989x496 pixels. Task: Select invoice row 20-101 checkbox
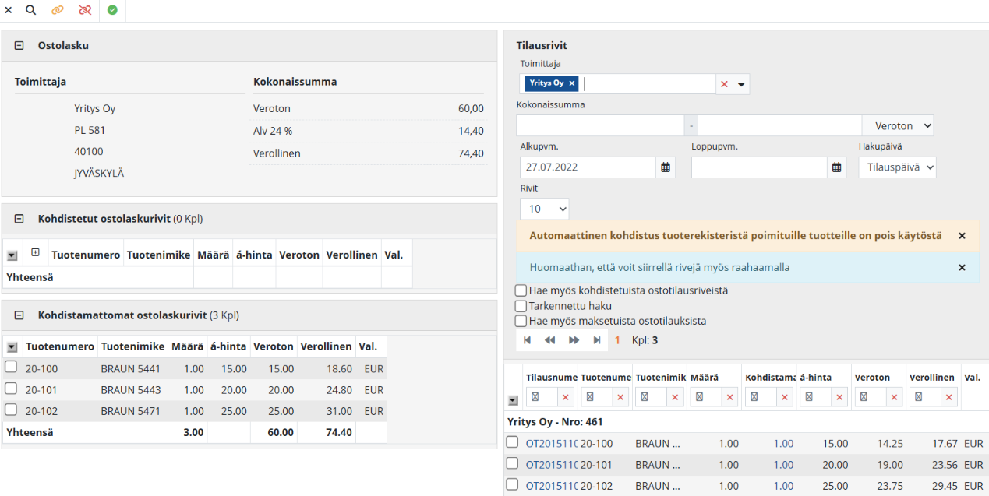(x=11, y=389)
